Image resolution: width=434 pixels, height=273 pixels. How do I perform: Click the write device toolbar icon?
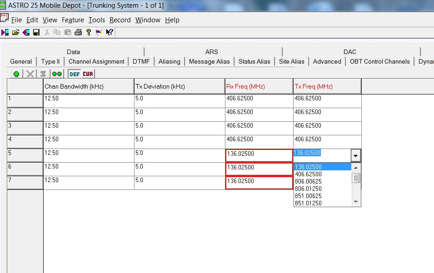point(26,32)
